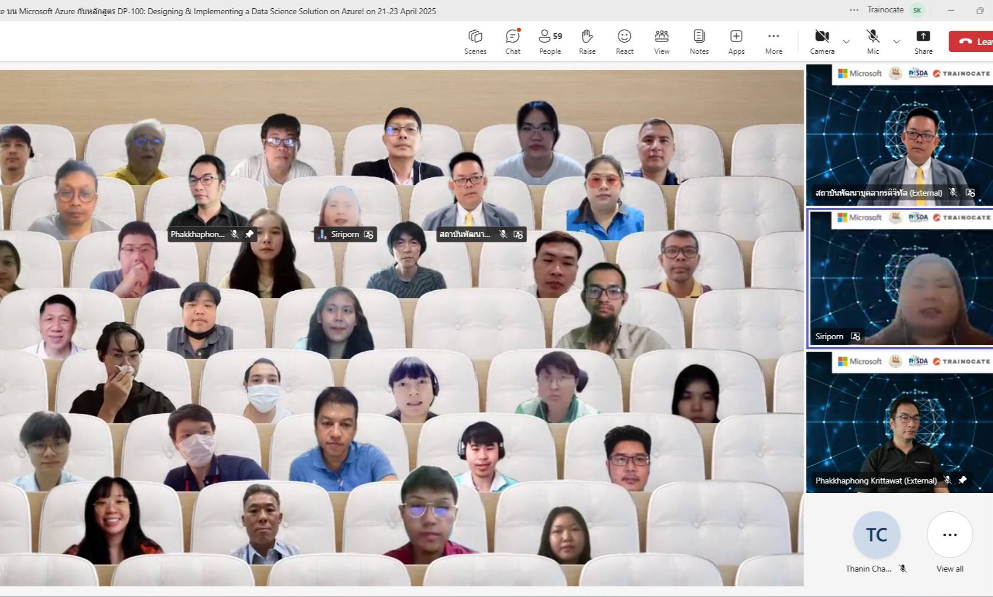
Task: Open the React emoji menu
Action: pyautogui.click(x=624, y=41)
